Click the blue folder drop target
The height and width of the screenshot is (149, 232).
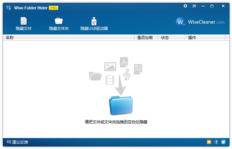pyautogui.click(x=121, y=105)
